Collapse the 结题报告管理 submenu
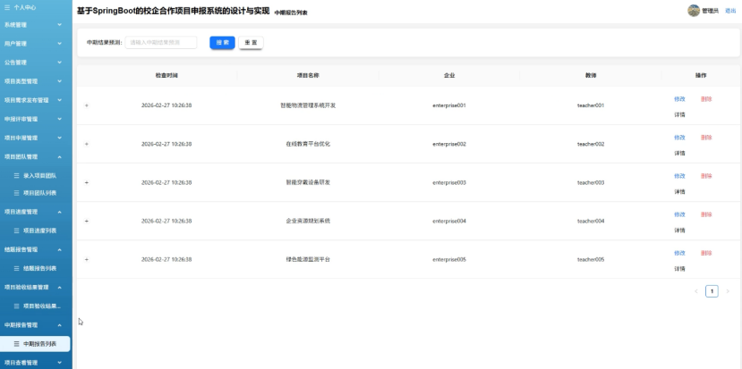The height and width of the screenshot is (369, 742). (x=60, y=249)
